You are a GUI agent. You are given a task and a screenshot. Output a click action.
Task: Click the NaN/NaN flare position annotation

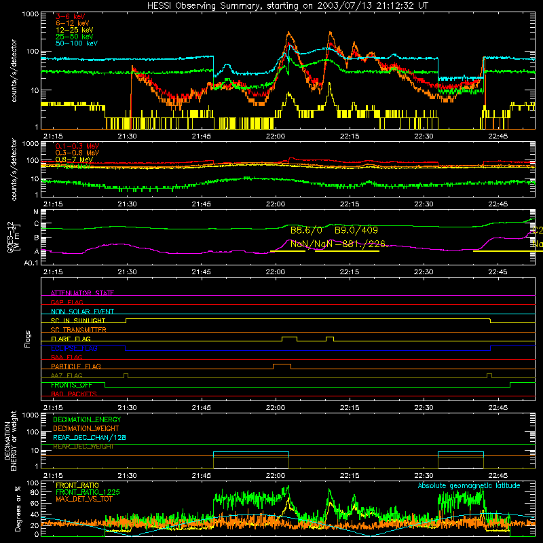pyautogui.click(x=312, y=244)
